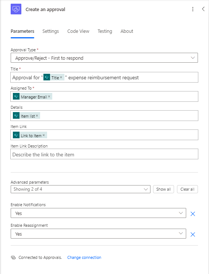Switch to the Code View tab

point(78,31)
